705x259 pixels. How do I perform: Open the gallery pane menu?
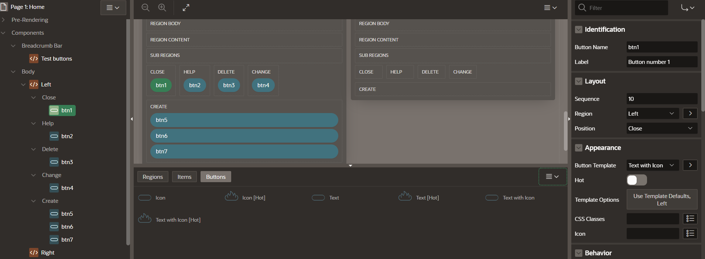[552, 177]
